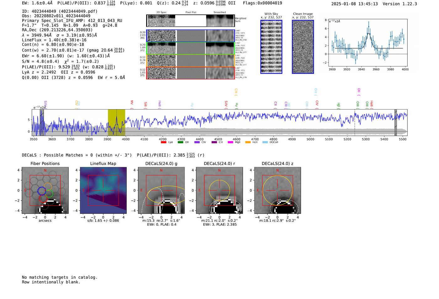
Task: Click the (K)CaII legend swatch
Action: tap(265, 142)
